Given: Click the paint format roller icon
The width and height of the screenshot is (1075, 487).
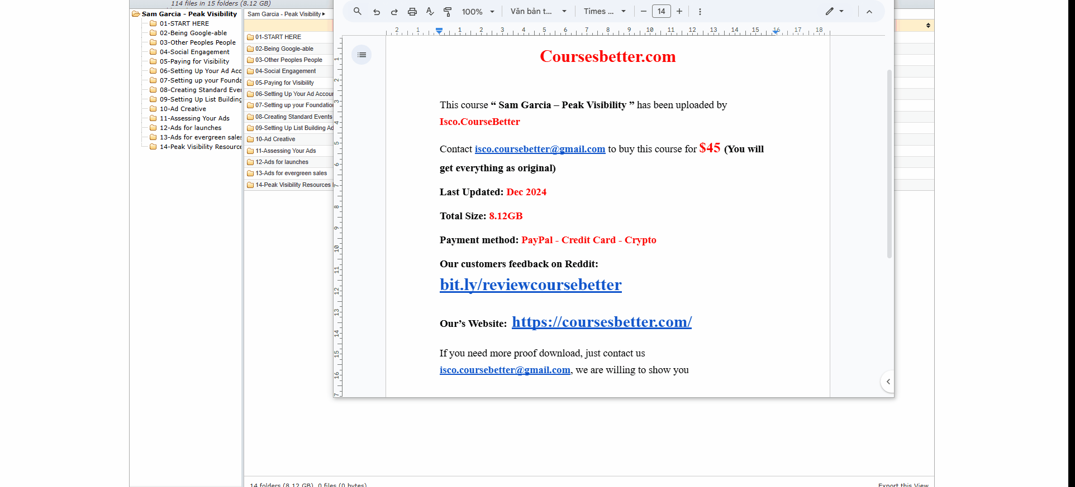Looking at the screenshot, I should click(x=448, y=12).
